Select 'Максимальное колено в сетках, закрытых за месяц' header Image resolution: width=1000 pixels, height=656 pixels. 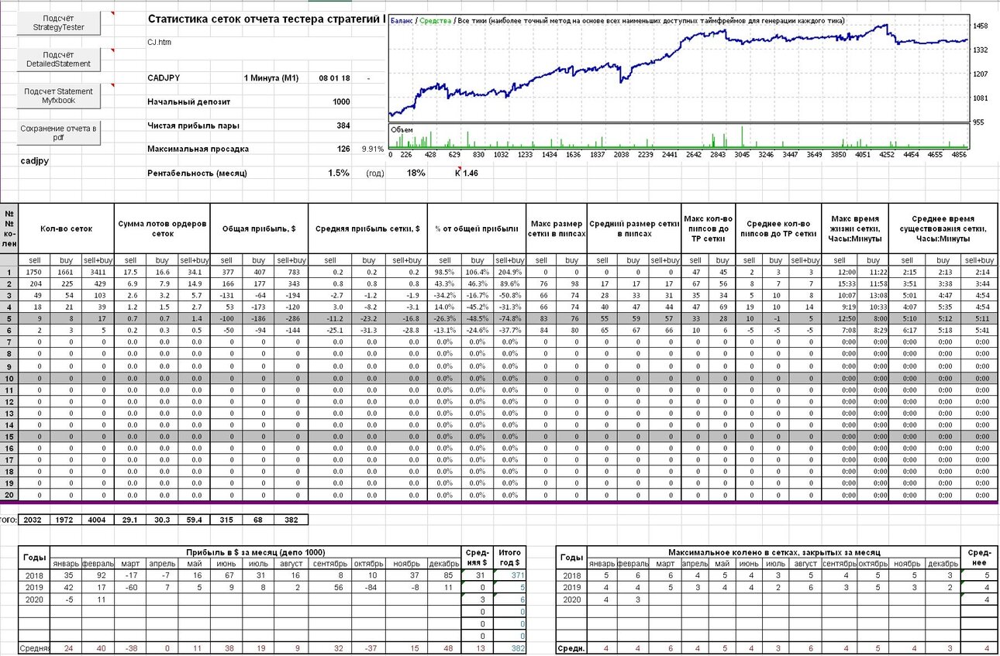(774, 551)
